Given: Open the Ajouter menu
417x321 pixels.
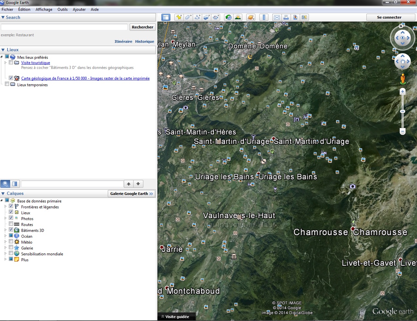Looking at the screenshot, I should [79, 9].
